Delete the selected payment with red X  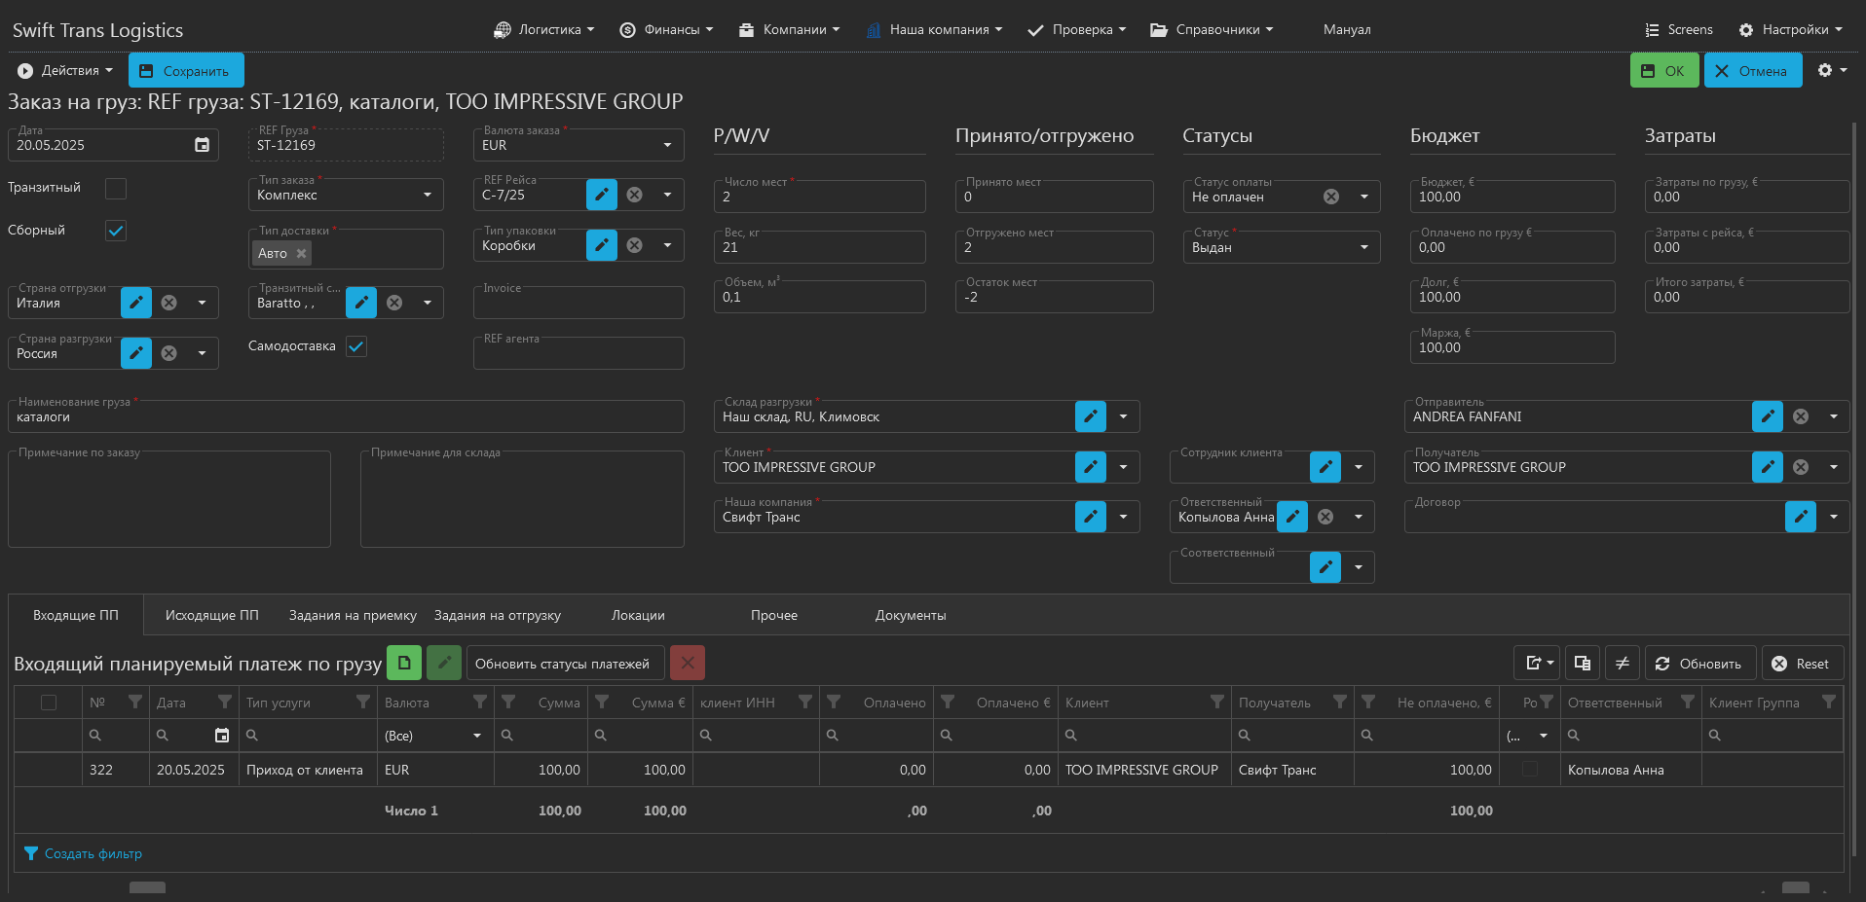[x=688, y=663]
